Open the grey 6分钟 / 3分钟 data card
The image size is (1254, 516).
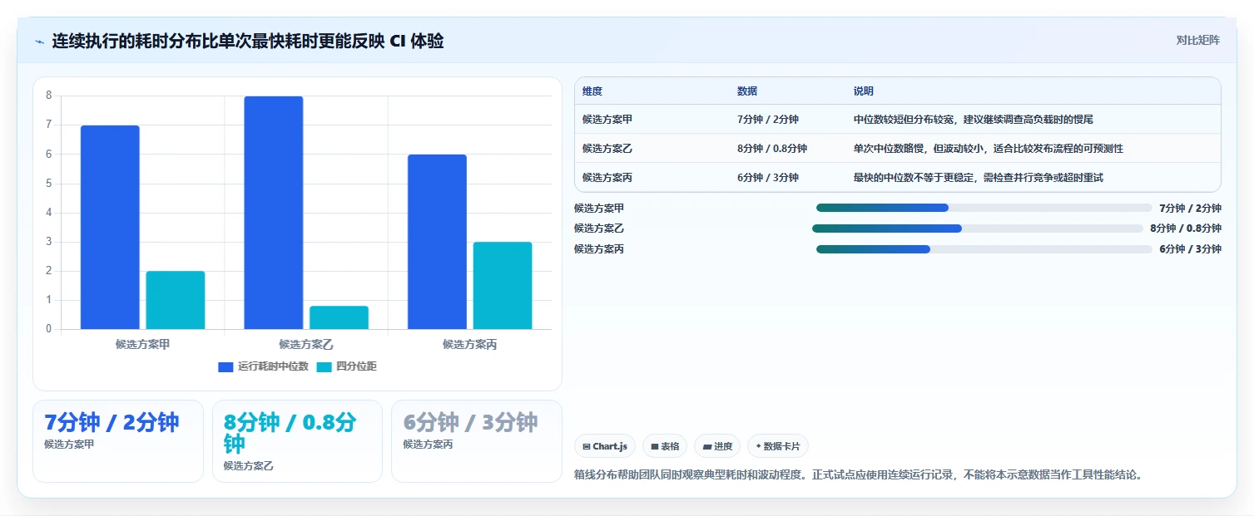[477, 441]
